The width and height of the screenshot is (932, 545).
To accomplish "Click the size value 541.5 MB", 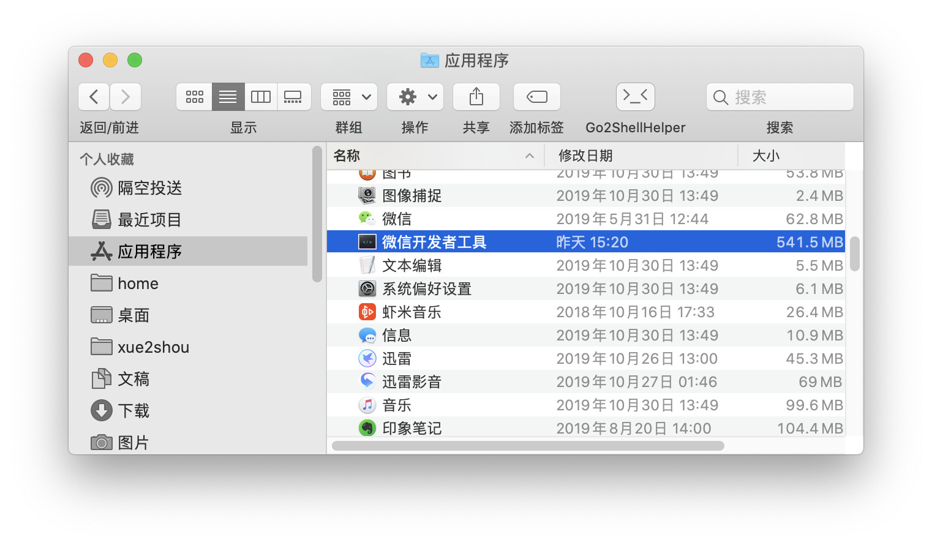I will pos(810,242).
